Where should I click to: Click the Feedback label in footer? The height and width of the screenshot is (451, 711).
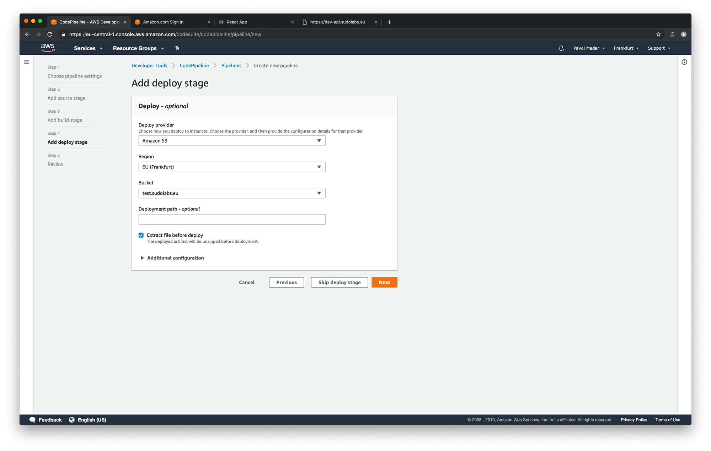tap(50, 420)
